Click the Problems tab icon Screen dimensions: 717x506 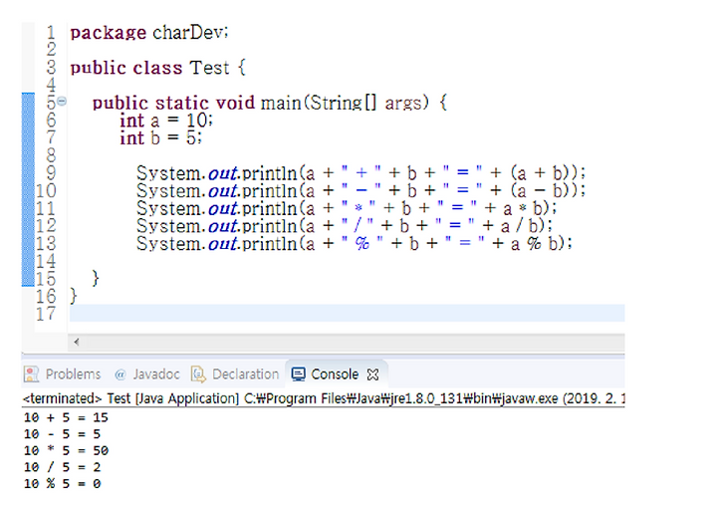[x=31, y=375]
